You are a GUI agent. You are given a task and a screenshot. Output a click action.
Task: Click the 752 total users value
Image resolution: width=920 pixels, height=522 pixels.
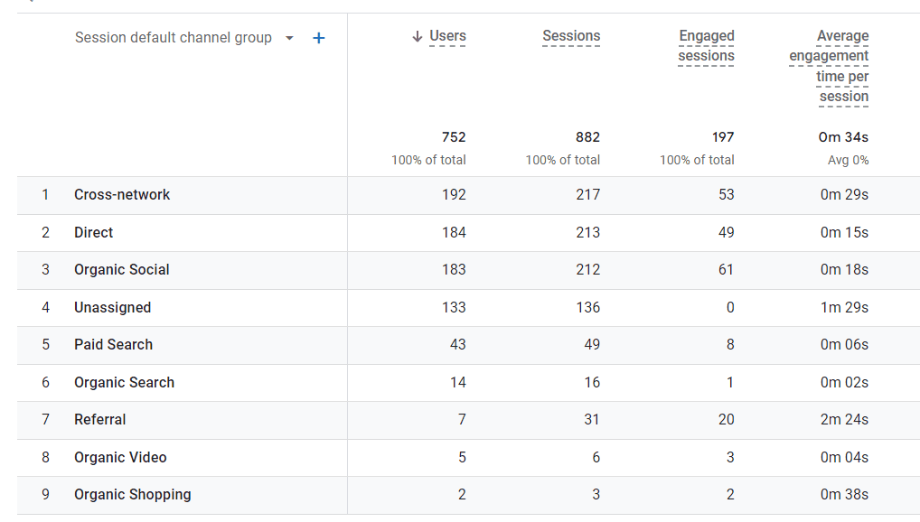coord(454,137)
